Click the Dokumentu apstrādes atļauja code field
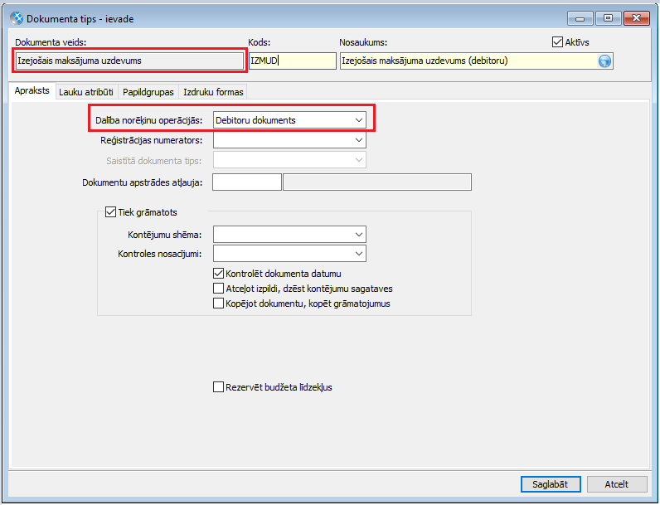The width and height of the screenshot is (660, 505). (247, 182)
